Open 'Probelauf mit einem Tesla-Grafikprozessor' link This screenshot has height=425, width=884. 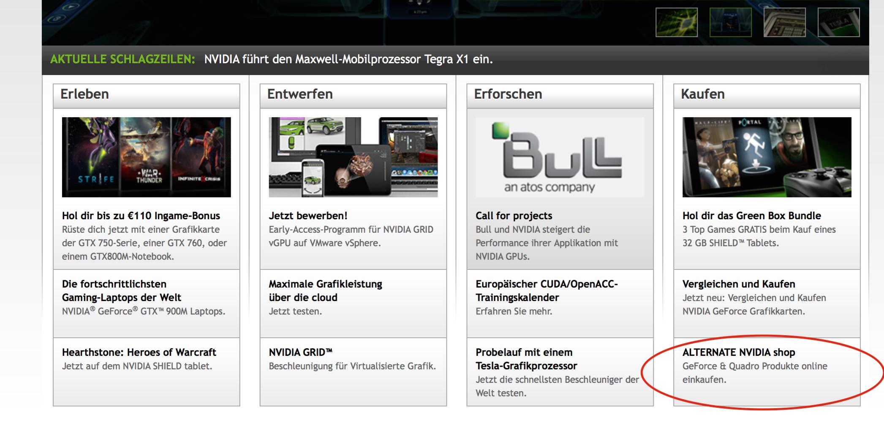[526, 359]
